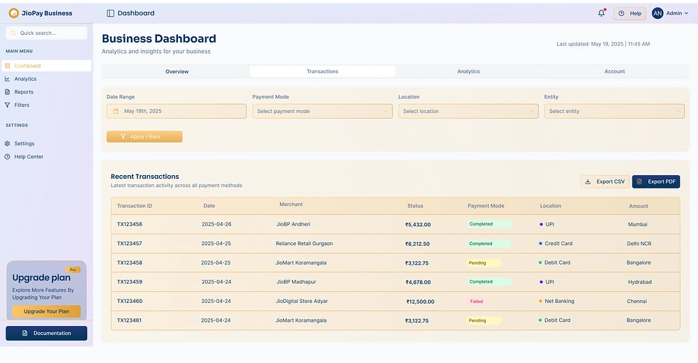Click the Settings gear icon in sidebar
698x363 pixels.
(7, 144)
